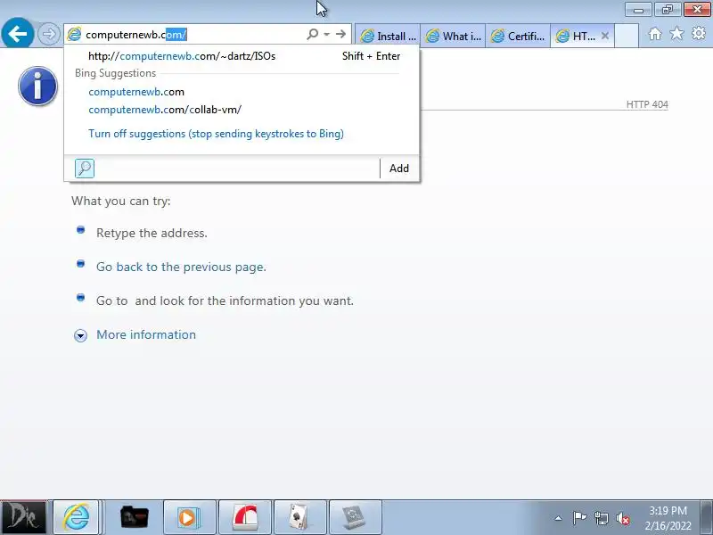Open the address bar autocomplete dropdown arrow

[x=326, y=34]
